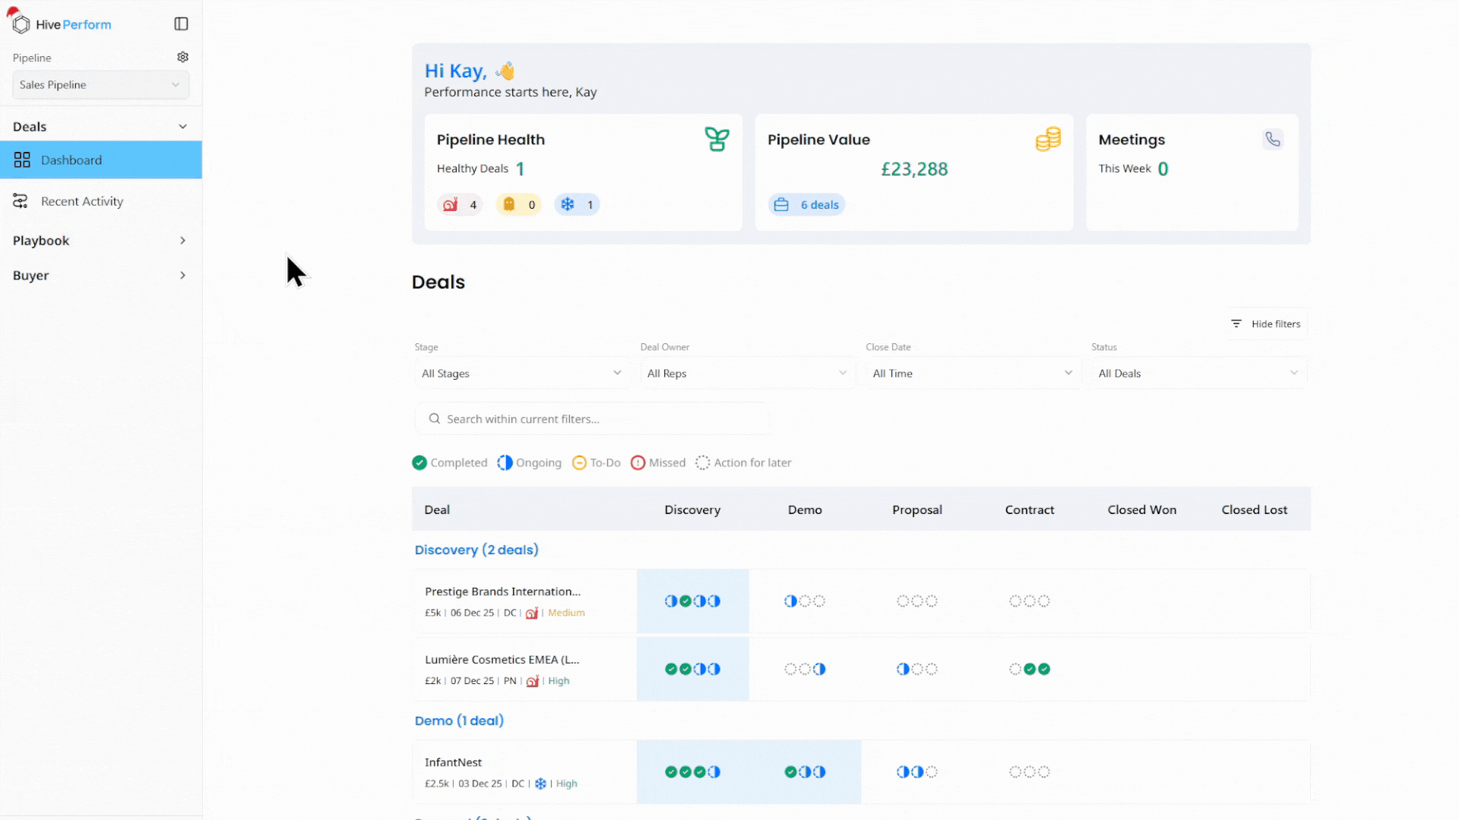Image resolution: width=1459 pixels, height=820 pixels.
Task: Toggle the Completed status legend
Action: pyautogui.click(x=450, y=462)
